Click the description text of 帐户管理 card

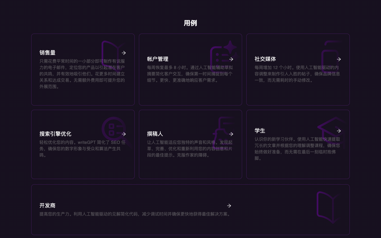[190, 74]
